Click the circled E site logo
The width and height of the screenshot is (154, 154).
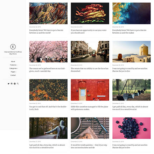13,47
